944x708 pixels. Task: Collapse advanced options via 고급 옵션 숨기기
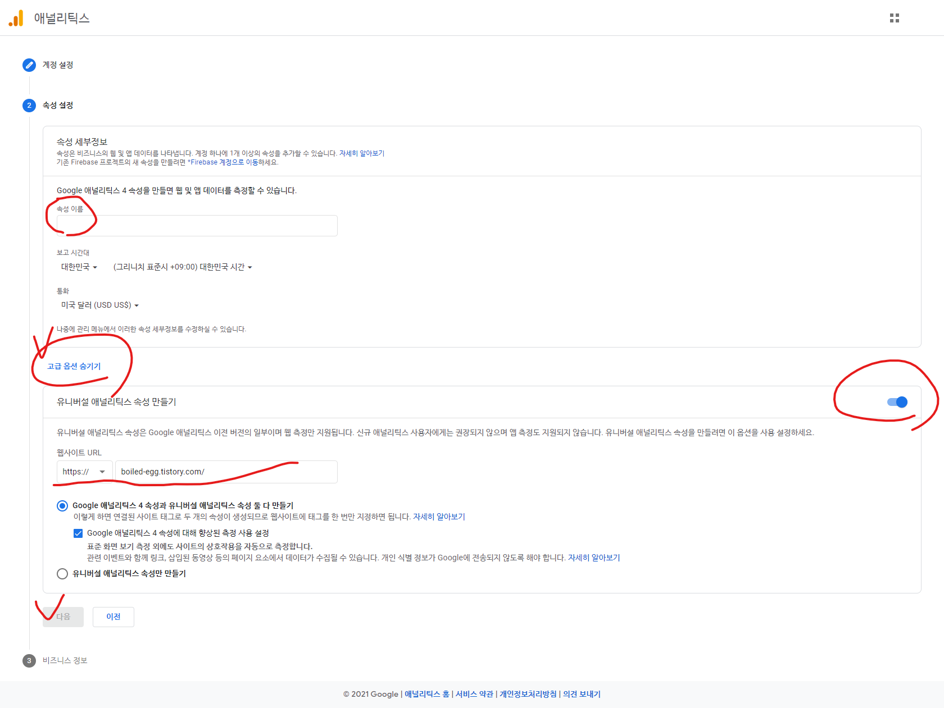(x=74, y=366)
